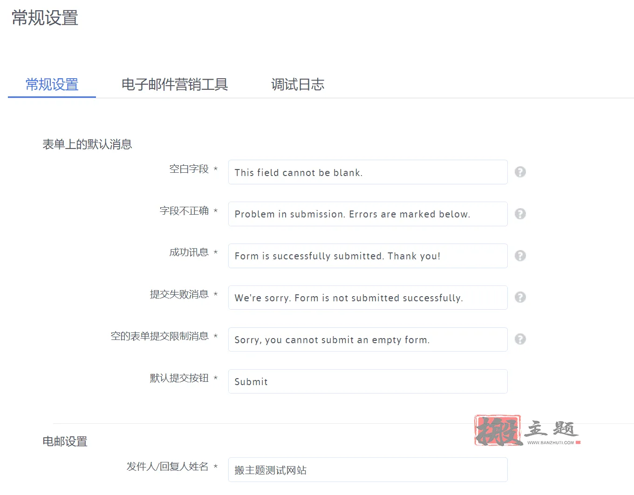Click the 空白字段 field label
Screen dimensions: 634x495
[x=189, y=169]
